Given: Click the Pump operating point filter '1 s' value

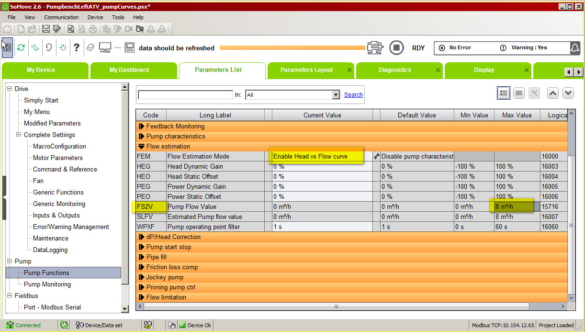Looking at the screenshot, I should [322, 227].
